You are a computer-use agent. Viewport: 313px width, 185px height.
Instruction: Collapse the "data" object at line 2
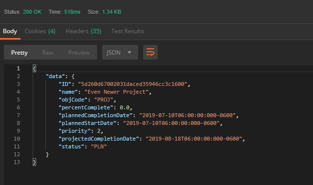pos(73,76)
